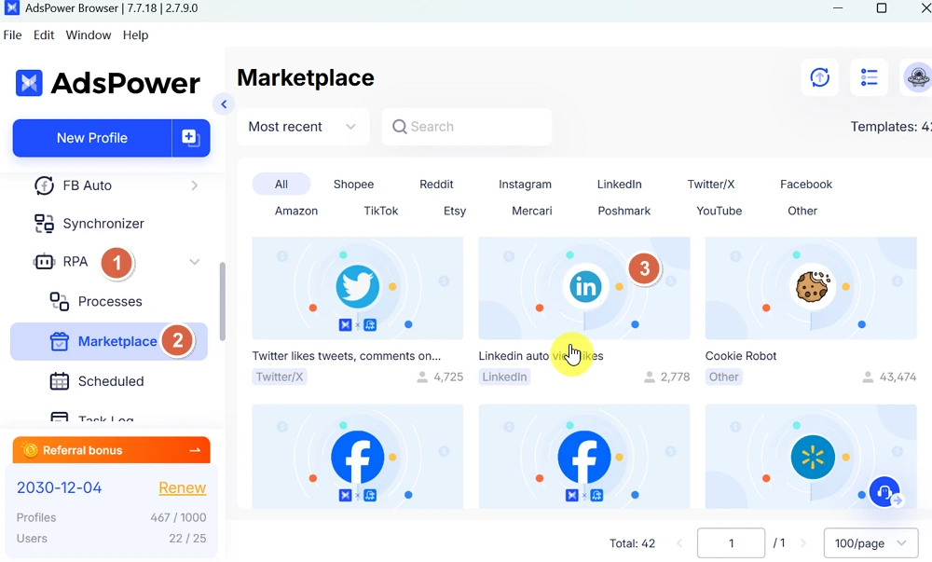Click the support headset floating icon
Image resolution: width=932 pixels, height=562 pixels.
pos(884,491)
